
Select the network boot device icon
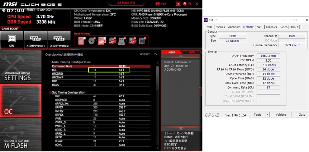click(142, 41)
